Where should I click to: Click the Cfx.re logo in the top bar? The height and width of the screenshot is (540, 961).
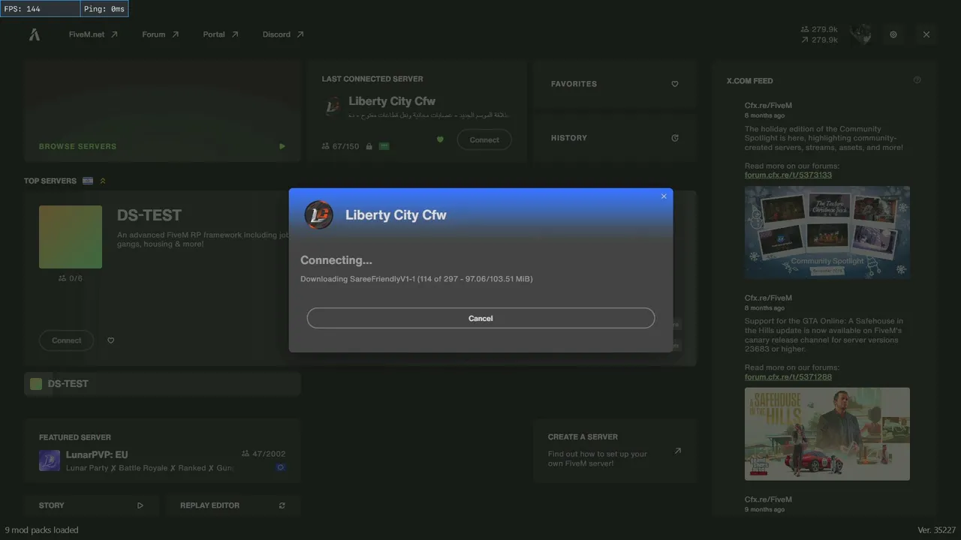point(35,34)
